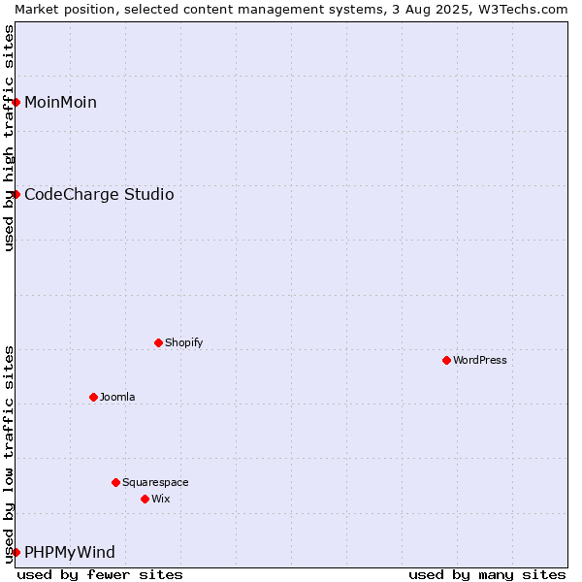582x582 pixels.
Task: Click the Squarespace label
Action: click(x=155, y=482)
